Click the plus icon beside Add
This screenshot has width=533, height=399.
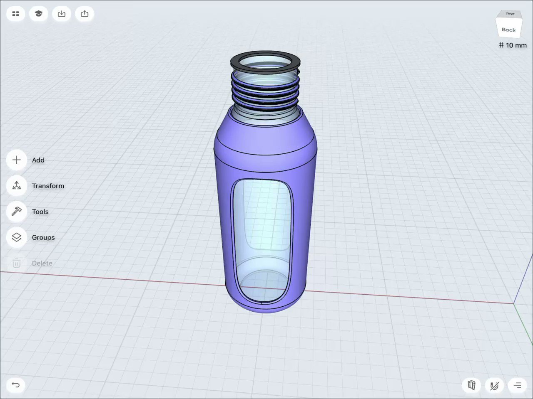(16, 160)
